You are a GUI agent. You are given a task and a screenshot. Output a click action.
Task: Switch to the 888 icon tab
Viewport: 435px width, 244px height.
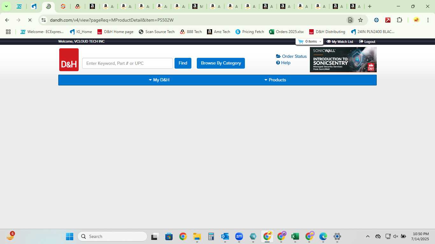point(78,6)
